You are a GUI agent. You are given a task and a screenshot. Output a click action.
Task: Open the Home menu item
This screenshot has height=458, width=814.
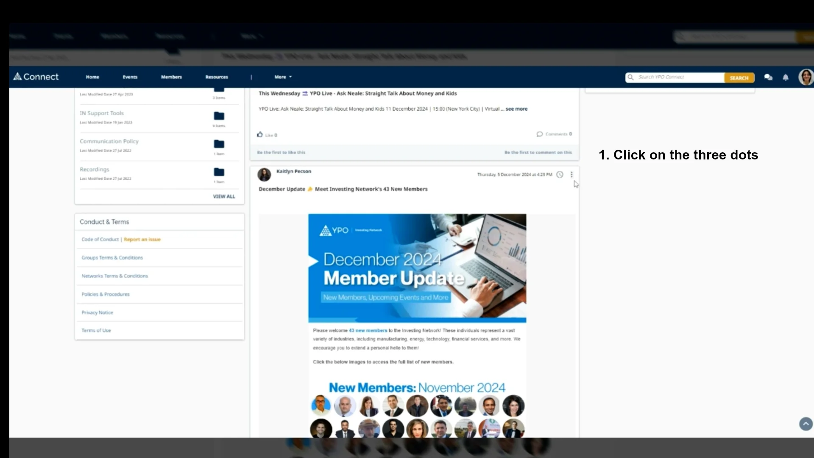(x=92, y=77)
